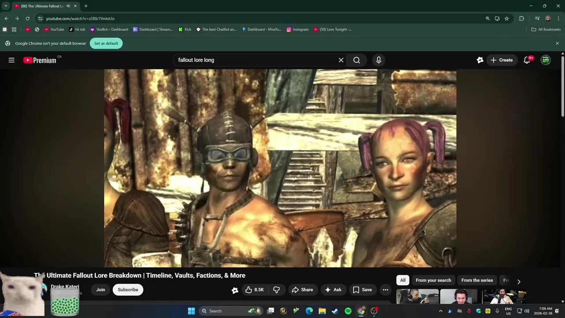
Task: Expand Chrome tab search dropdown
Action: point(6,6)
